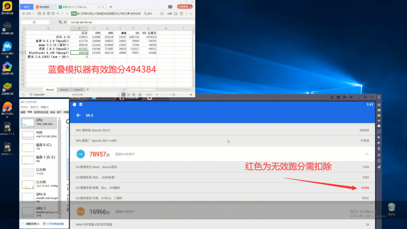Toggle the BlueStacks sidebar volume up icon

(379, 137)
